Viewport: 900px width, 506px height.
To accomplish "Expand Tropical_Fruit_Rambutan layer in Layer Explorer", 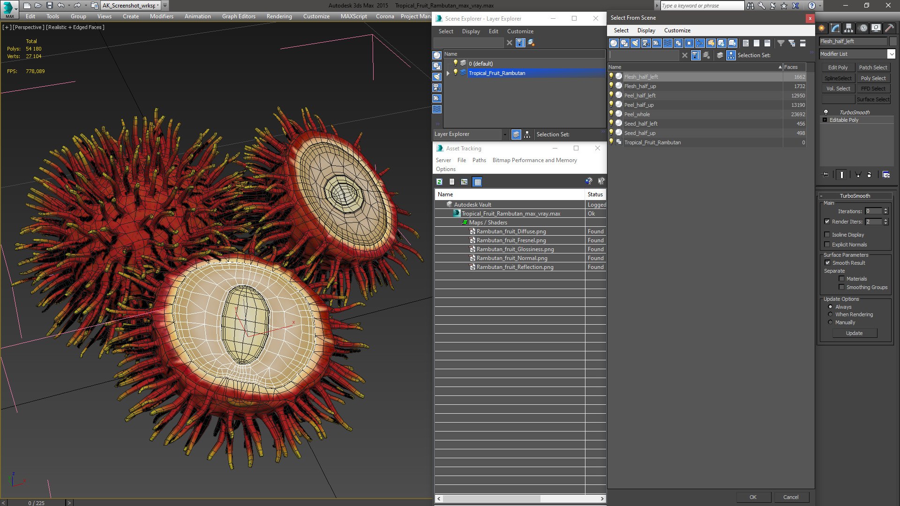I will coord(448,73).
